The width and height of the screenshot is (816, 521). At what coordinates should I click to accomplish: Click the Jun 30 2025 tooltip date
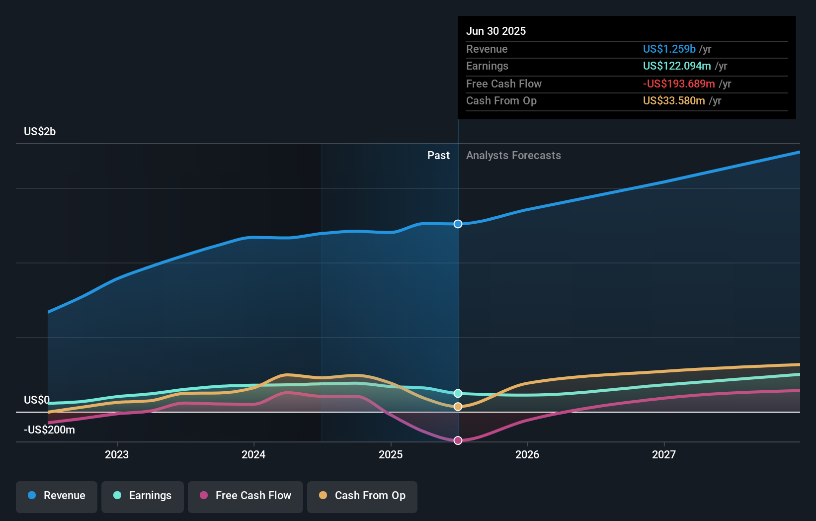click(496, 31)
